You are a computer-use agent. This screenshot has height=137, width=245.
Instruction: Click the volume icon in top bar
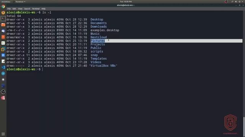click(236, 2)
